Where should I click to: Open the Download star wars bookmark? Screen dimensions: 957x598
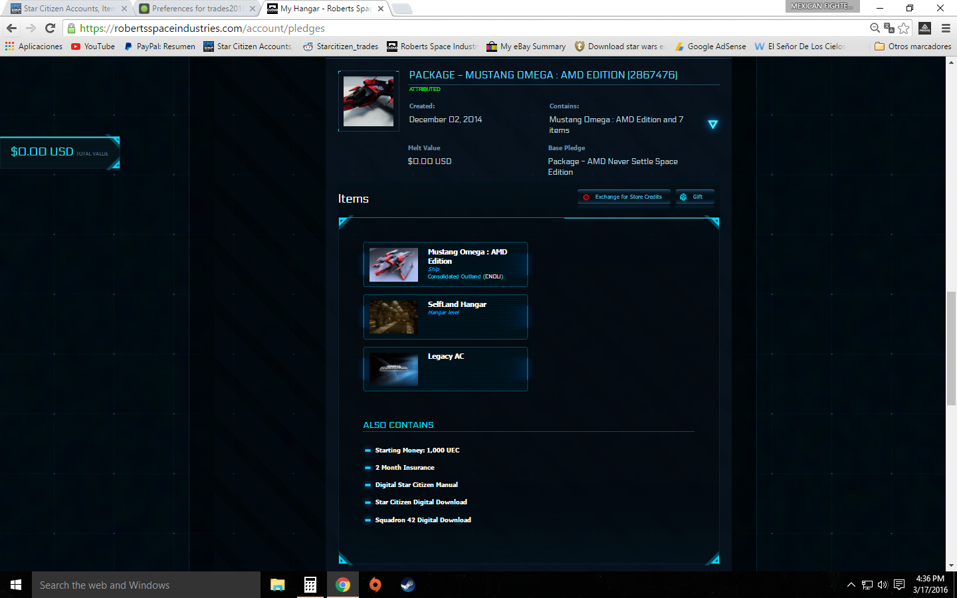click(x=619, y=47)
